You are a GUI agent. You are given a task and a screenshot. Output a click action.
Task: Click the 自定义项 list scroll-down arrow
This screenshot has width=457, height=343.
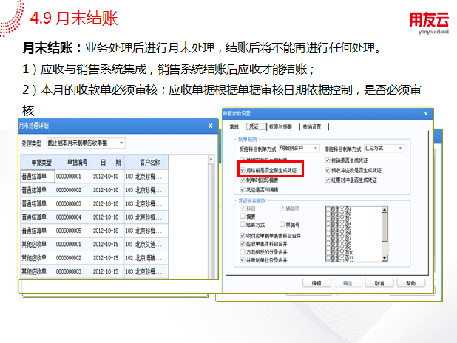385,258
